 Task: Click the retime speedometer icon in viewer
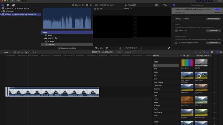point(107,48)
